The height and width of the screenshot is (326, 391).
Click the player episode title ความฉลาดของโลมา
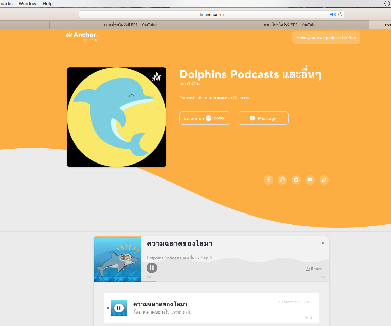tap(180, 244)
